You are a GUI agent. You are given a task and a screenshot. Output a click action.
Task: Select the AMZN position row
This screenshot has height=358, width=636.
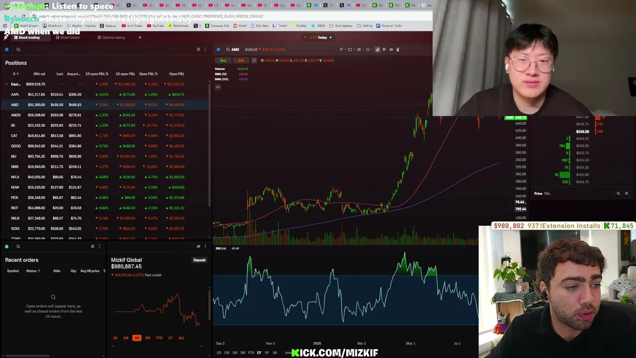(104, 115)
